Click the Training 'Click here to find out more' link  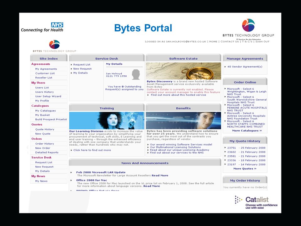pyautogui.click(x=92, y=150)
